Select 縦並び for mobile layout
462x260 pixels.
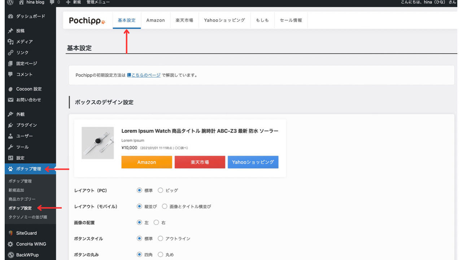(139, 207)
